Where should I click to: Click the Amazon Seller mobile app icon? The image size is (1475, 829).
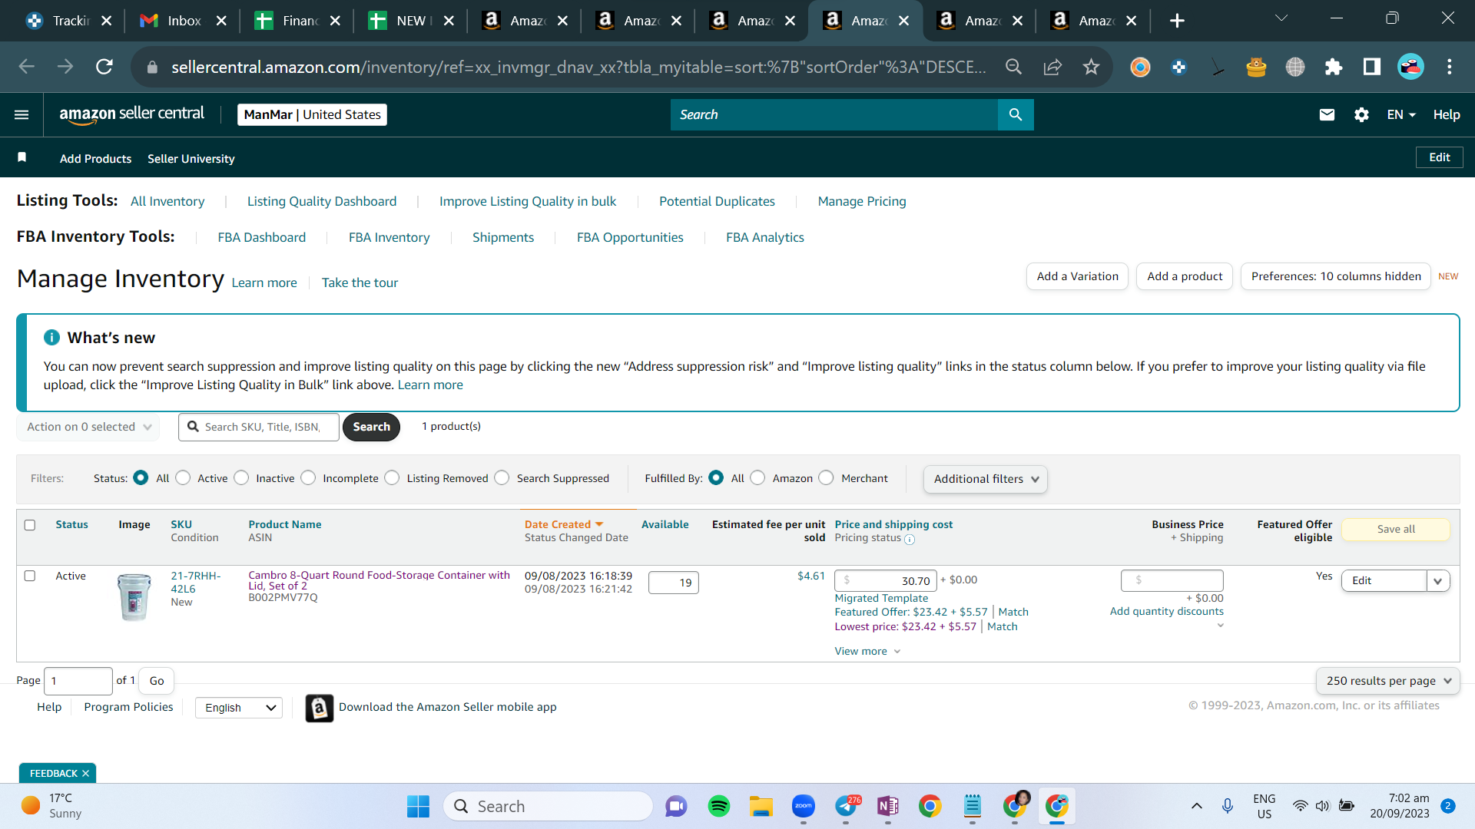(320, 708)
